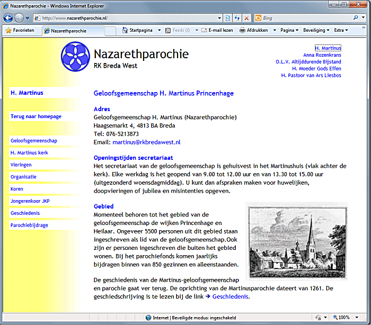
Task: Click the church engraving image
Action: point(297,241)
